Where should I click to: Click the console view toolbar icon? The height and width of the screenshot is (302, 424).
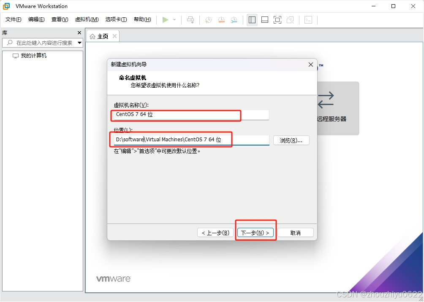point(308,20)
